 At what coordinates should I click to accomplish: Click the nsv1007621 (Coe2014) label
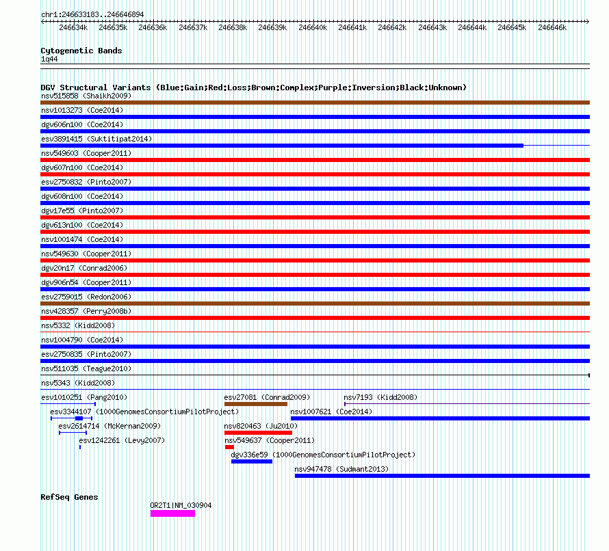coord(331,412)
